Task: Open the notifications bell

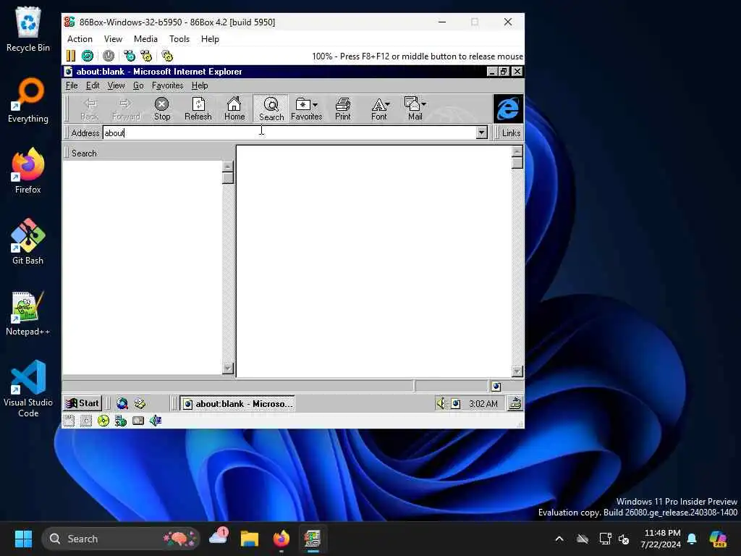Action: (692, 539)
